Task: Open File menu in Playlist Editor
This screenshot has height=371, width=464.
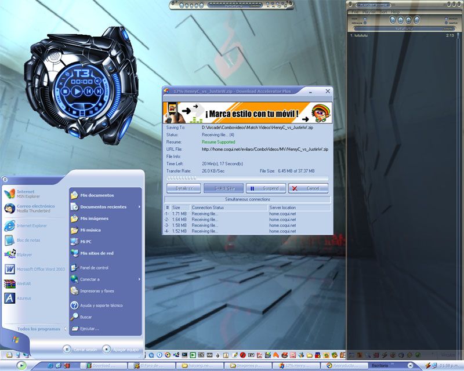Action: [x=355, y=12]
